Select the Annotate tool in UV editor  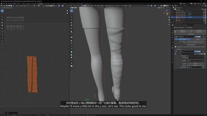(x=2, y=29)
